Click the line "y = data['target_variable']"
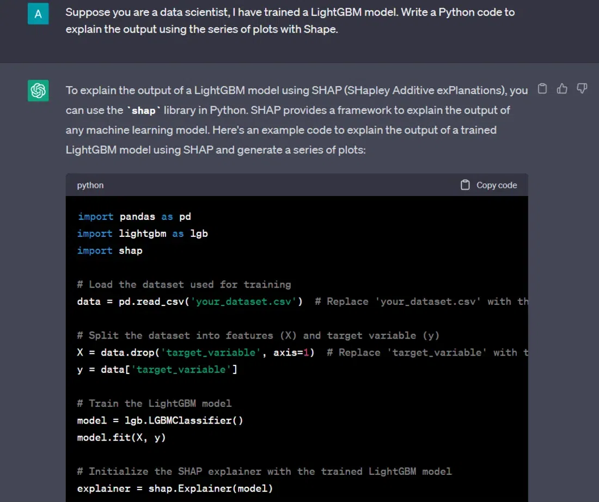Screen dimensions: 599x502 tap(157, 370)
